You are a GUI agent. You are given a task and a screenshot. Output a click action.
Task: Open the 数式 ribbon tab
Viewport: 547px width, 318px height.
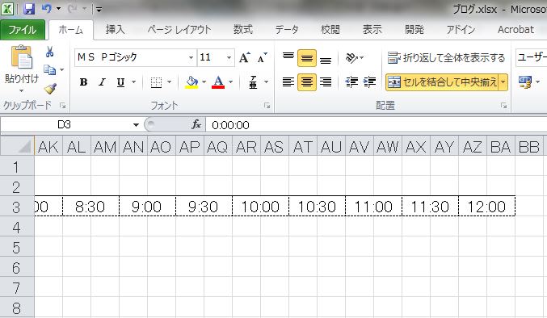(x=243, y=30)
